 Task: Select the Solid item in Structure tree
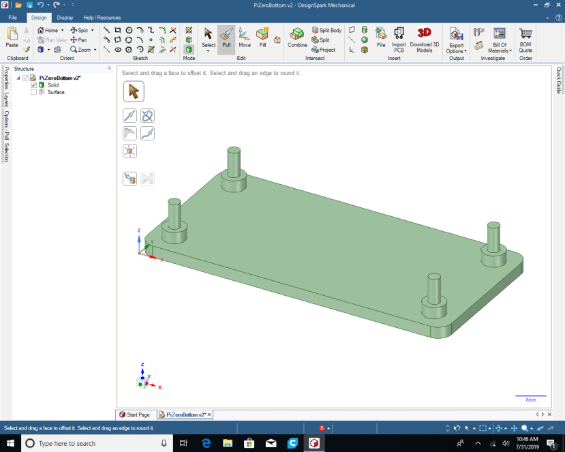[53, 85]
